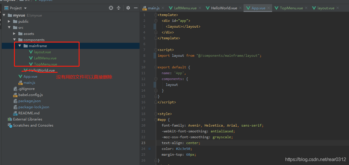Click line number 16 in gutter
This screenshot has height=165, width=349.
[143, 102]
